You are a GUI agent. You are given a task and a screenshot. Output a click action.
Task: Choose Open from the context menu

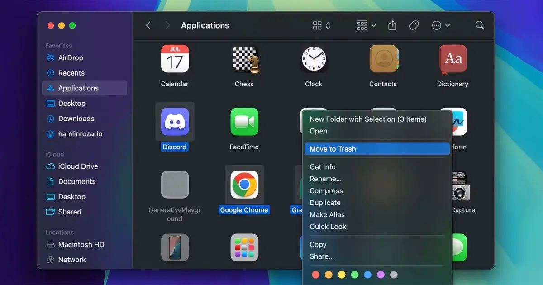[377, 131]
